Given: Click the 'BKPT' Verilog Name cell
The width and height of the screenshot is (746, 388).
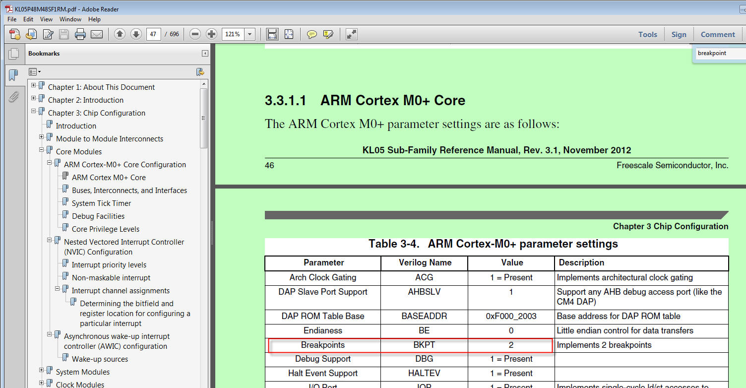Looking at the screenshot, I should tap(424, 345).
